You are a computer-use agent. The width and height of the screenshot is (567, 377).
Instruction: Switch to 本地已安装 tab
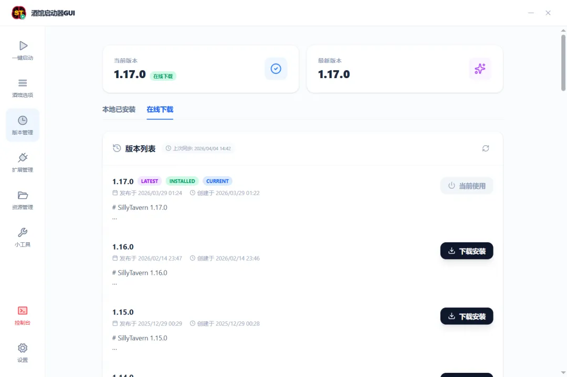pyautogui.click(x=119, y=110)
